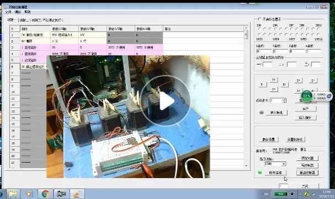
Task: Click the Y coordinate input field
Action: click(280, 51)
